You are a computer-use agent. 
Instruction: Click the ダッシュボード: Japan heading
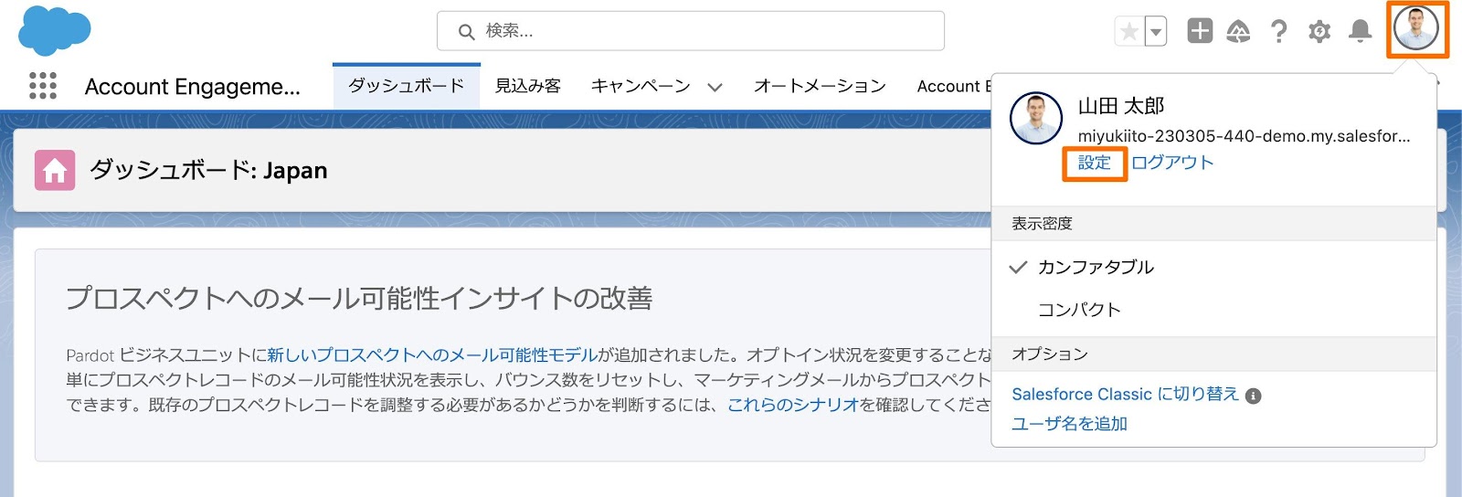point(208,171)
